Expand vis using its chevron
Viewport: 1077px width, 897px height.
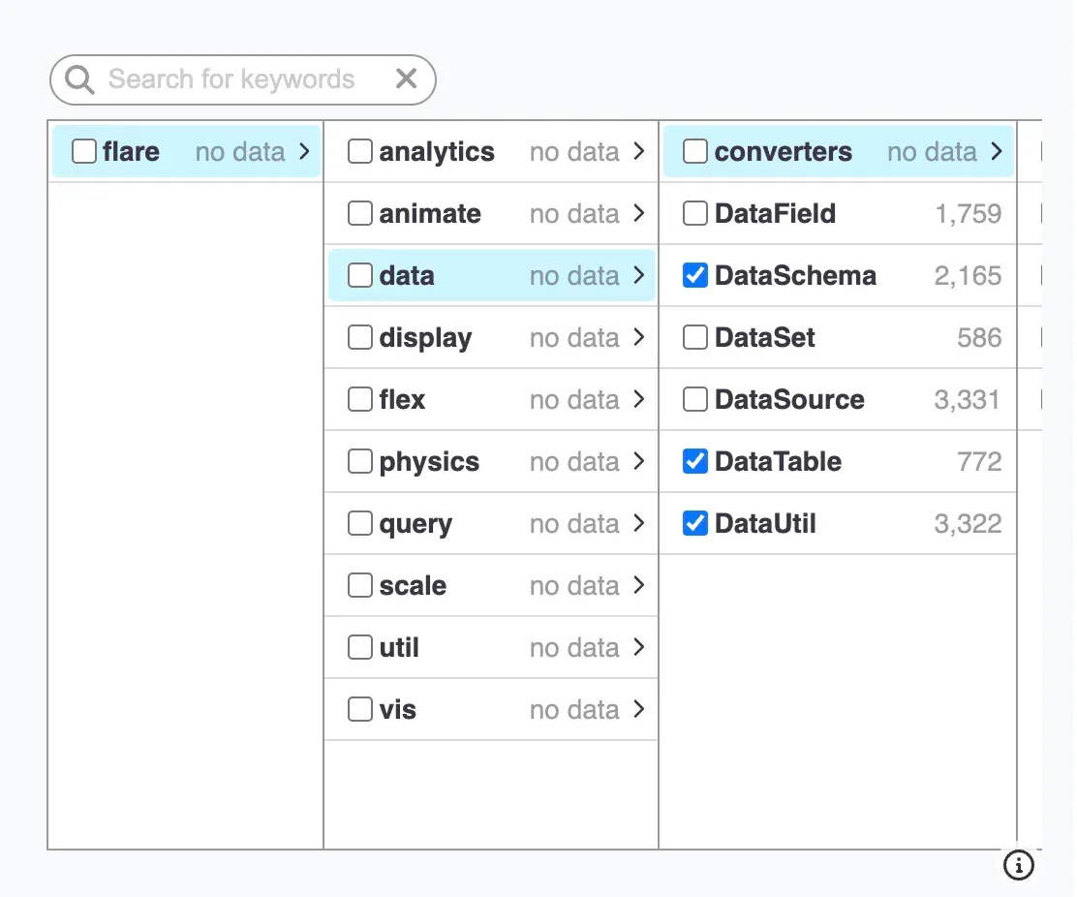coord(639,709)
